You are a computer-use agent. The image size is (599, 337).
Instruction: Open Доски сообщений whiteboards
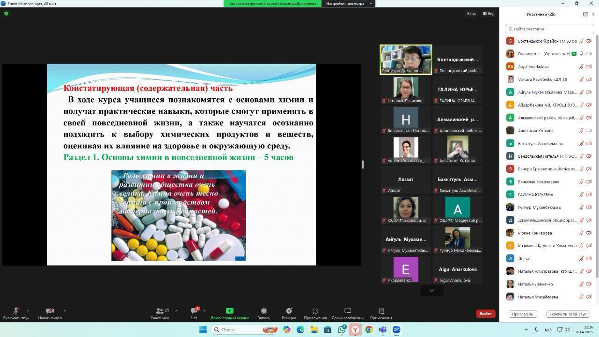pyautogui.click(x=347, y=311)
